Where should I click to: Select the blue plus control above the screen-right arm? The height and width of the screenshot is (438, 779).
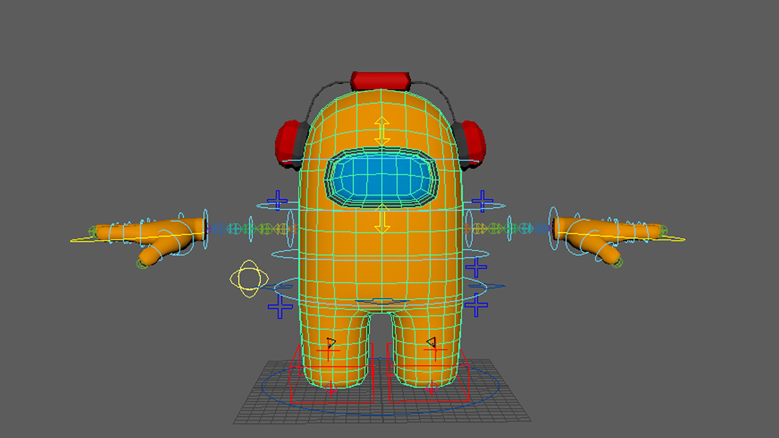482,201
